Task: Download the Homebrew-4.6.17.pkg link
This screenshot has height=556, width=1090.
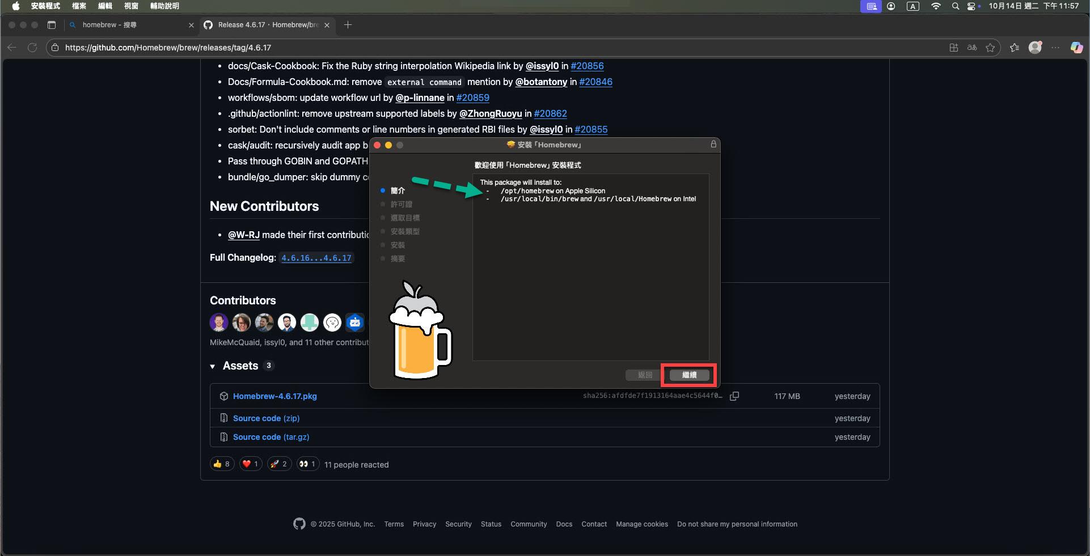Action: pyautogui.click(x=274, y=396)
